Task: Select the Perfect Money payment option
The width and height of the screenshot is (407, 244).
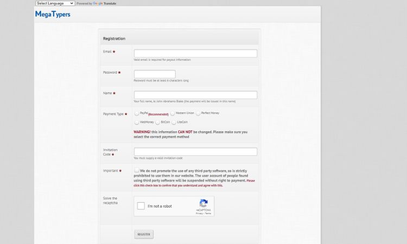Action: point(198,113)
